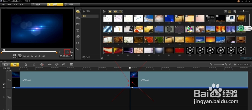The height and width of the screenshot is (110, 252).
Task: Expand the track list arrow below
Action: (4, 88)
